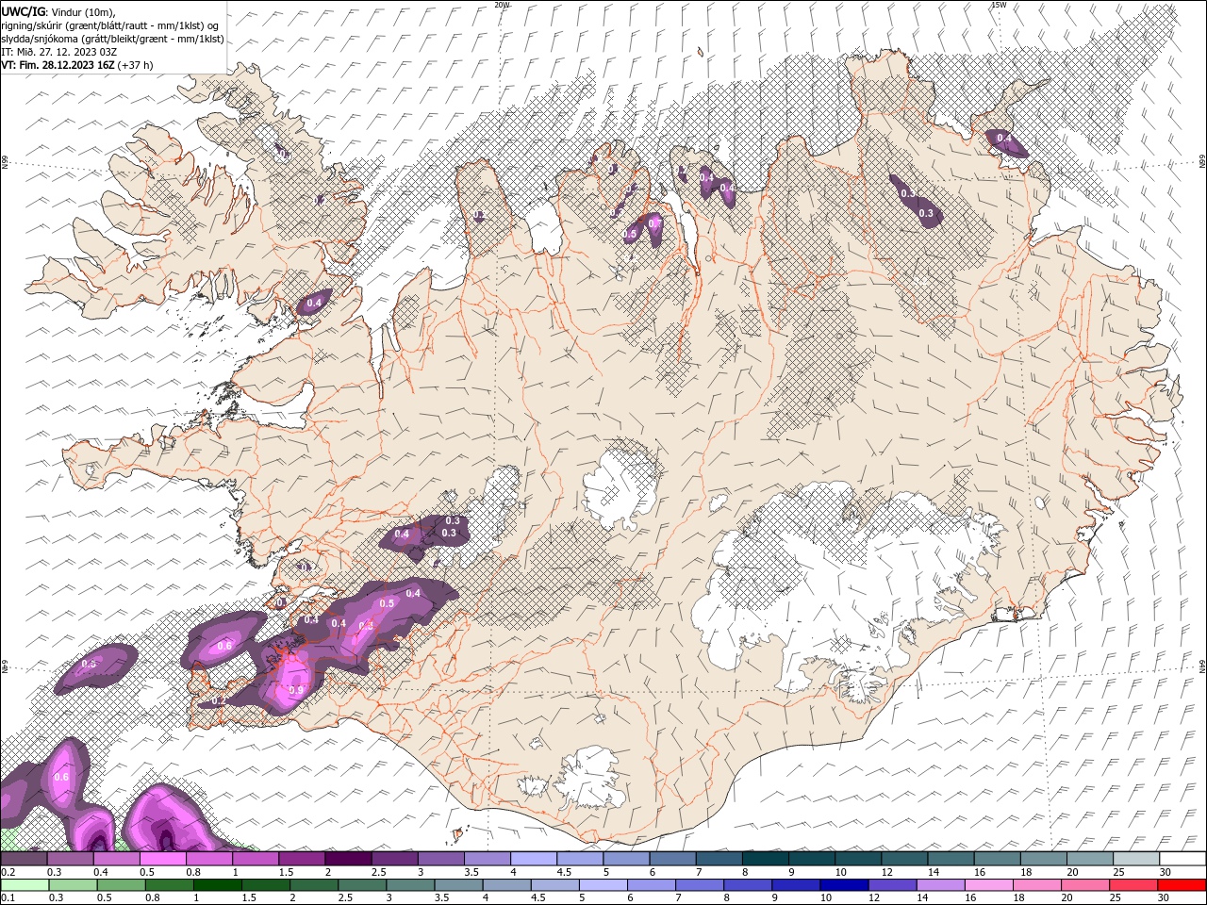Click the 0.4 value at the northeast tip

pyautogui.click(x=1004, y=139)
